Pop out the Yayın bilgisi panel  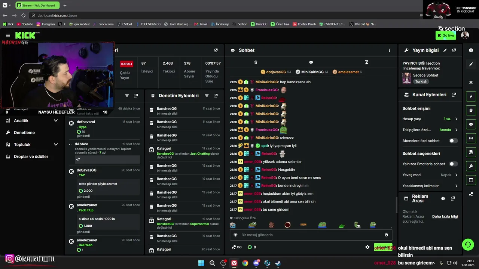point(454,50)
